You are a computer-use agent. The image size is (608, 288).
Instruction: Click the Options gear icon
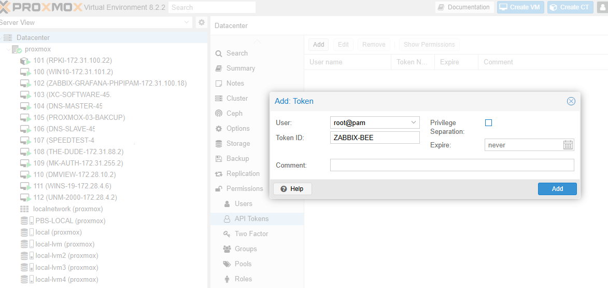coord(219,129)
